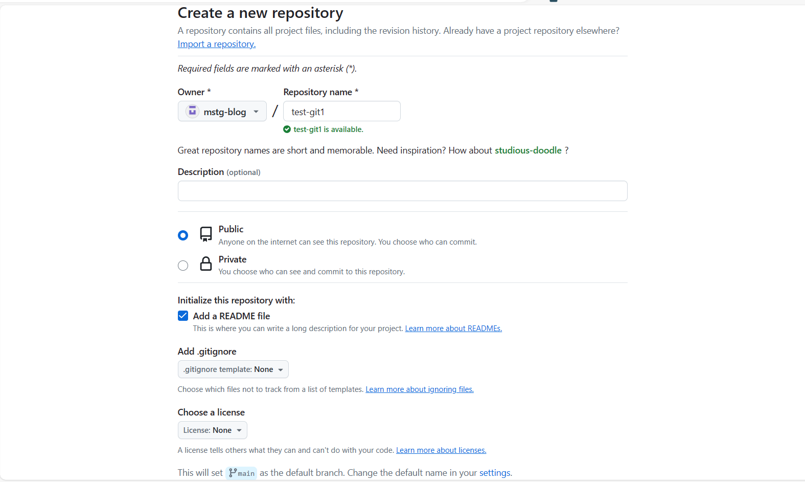Uncheck the Add a README file checkbox
Viewport: 805px width, 482px height.
[183, 316]
